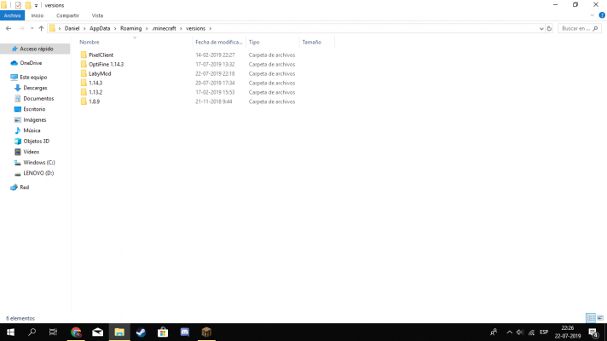Switch to large icons view layout
The width and height of the screenshot is (607, 341).
pos(600,318)
